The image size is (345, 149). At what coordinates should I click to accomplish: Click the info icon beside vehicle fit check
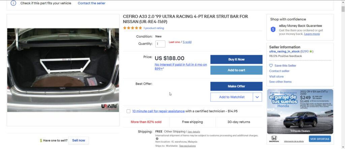13,3
